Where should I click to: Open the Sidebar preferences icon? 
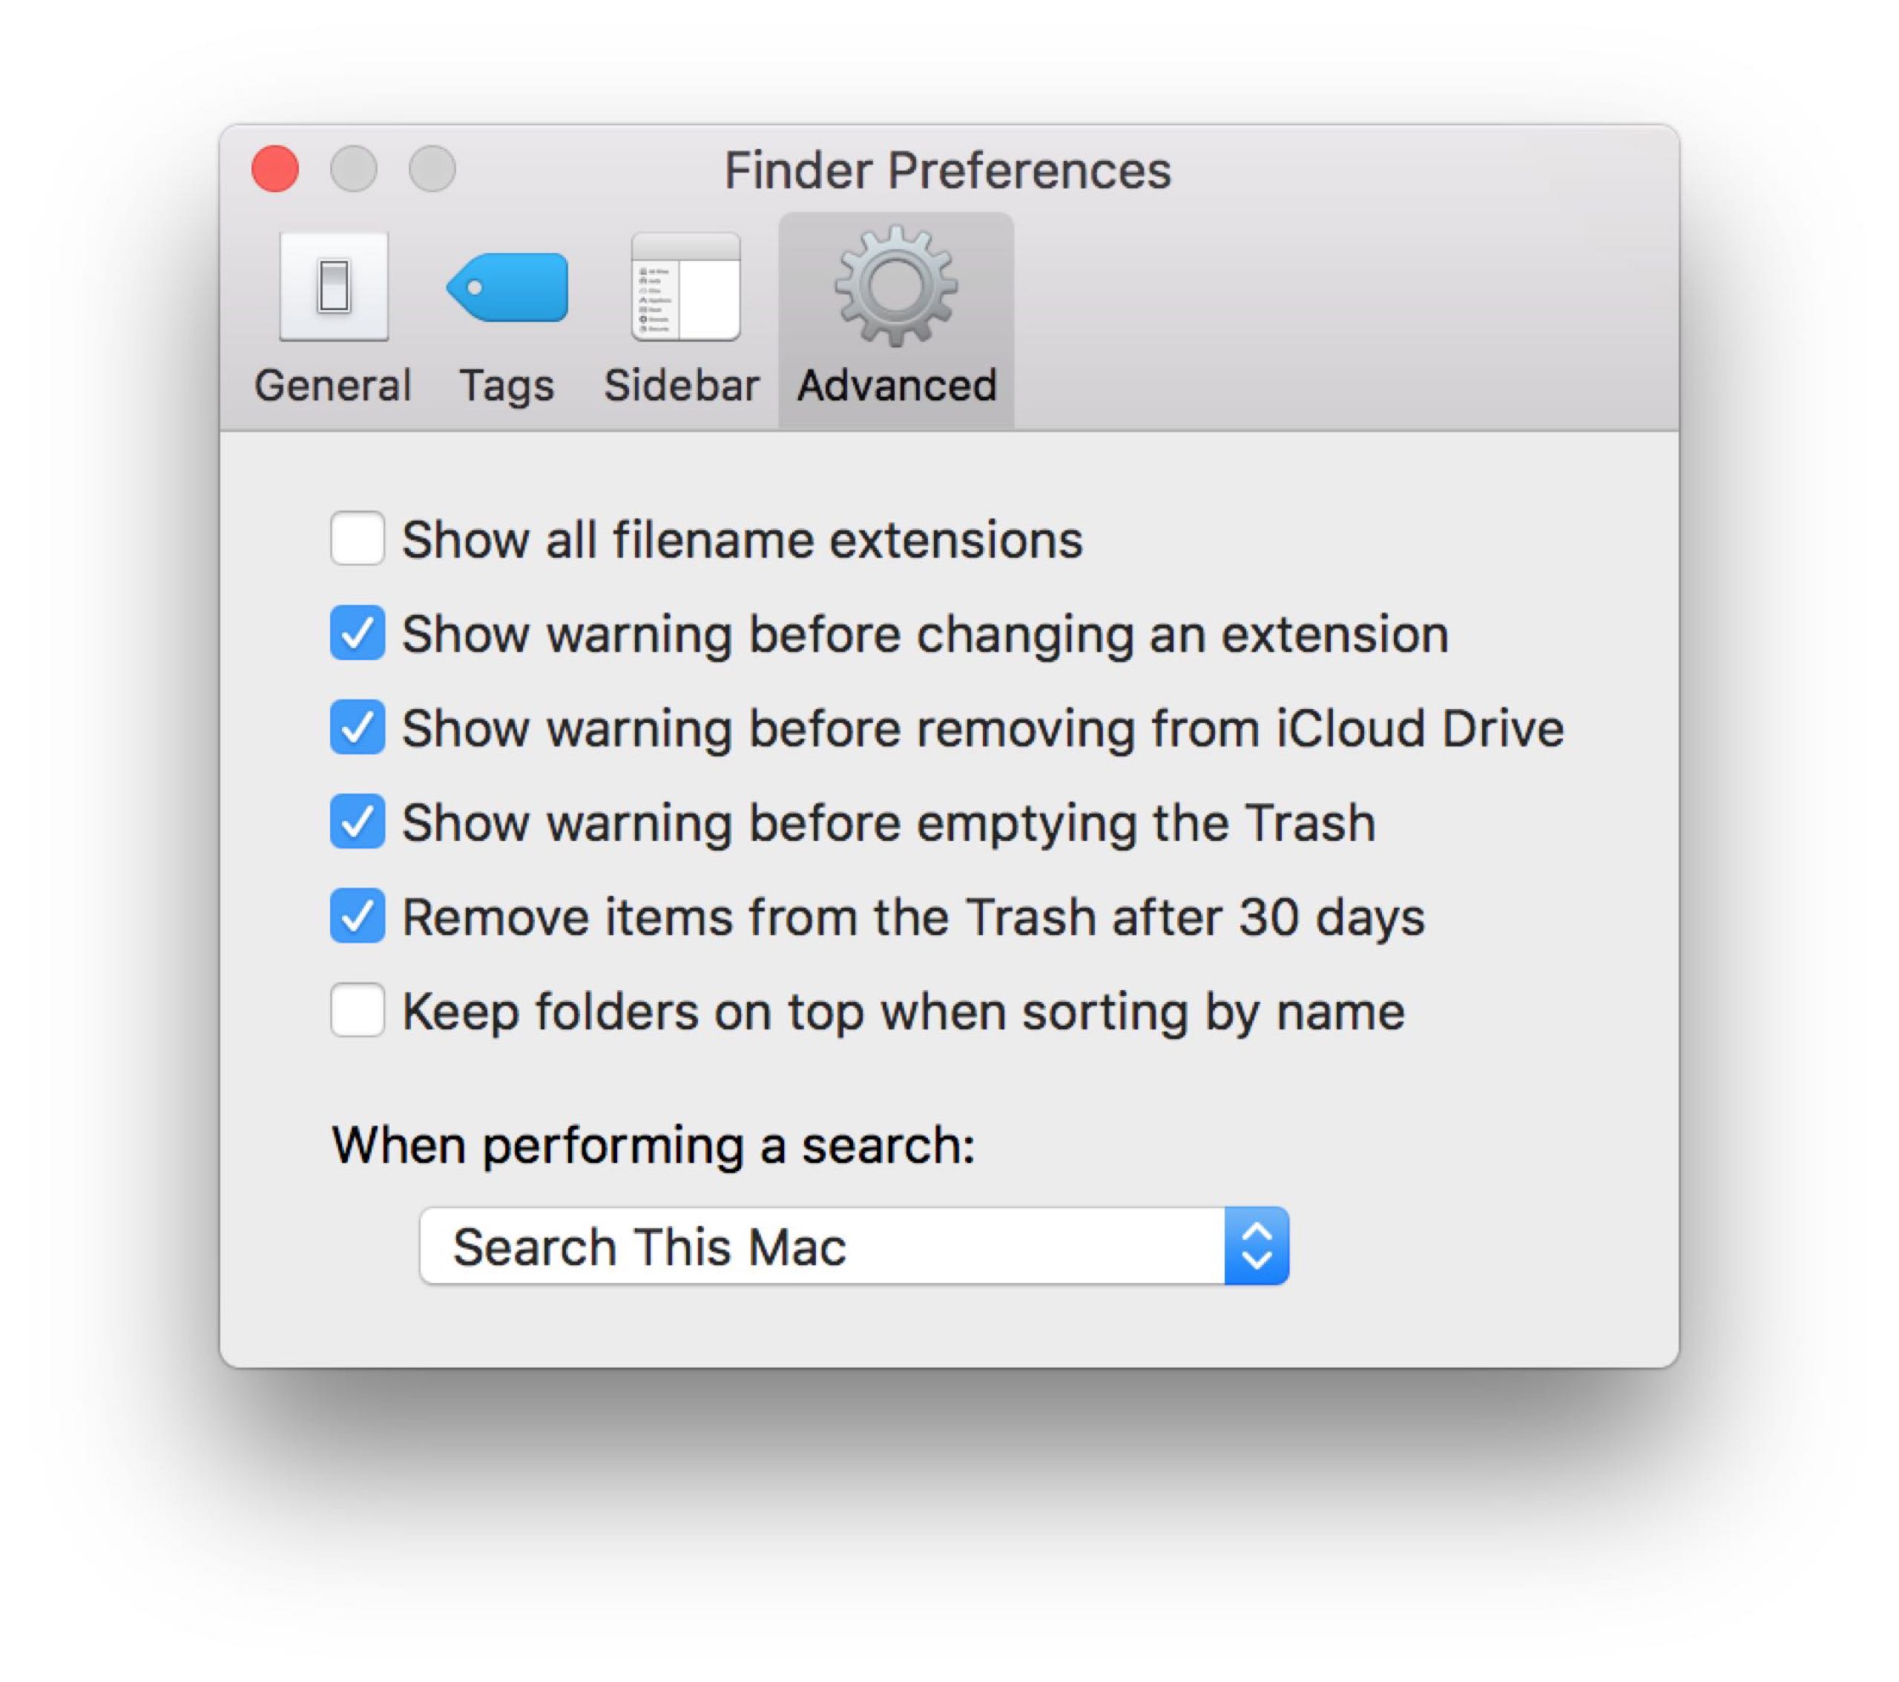[x=685, y=287]
